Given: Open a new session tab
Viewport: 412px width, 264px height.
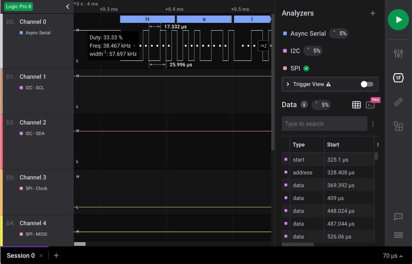Looking at the screenshot, I should pyautogui.click(x=56, y=256).
